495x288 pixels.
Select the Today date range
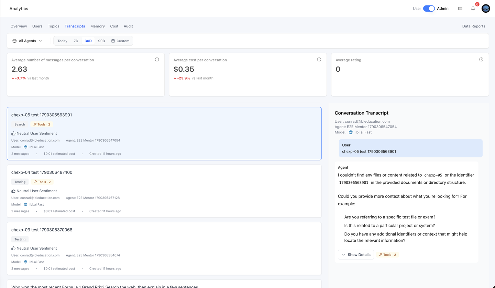pyautogui.click(x=62, y=41)
